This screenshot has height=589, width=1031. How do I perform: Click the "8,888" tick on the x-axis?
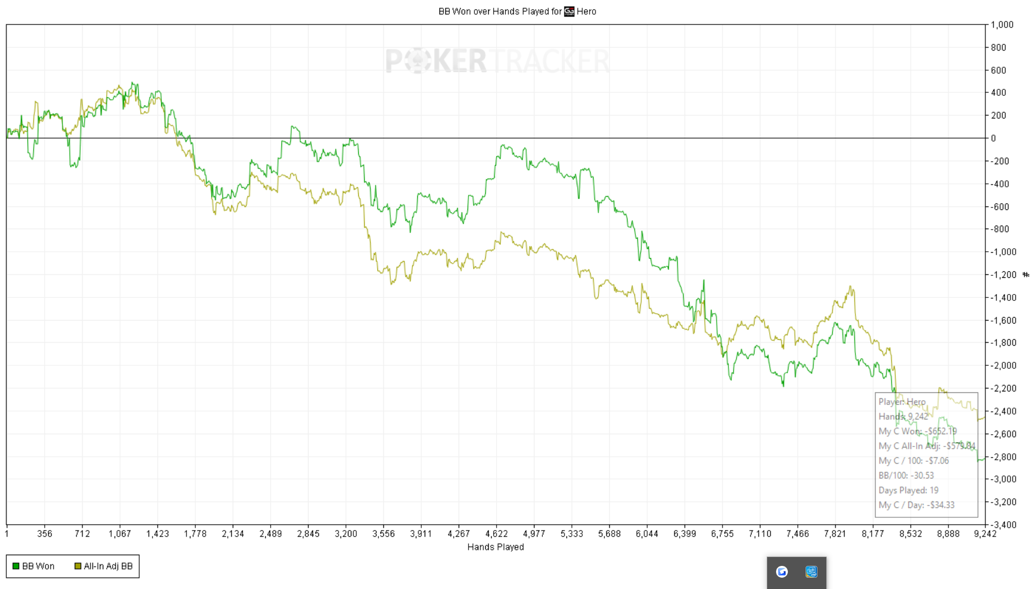(948, 534)
